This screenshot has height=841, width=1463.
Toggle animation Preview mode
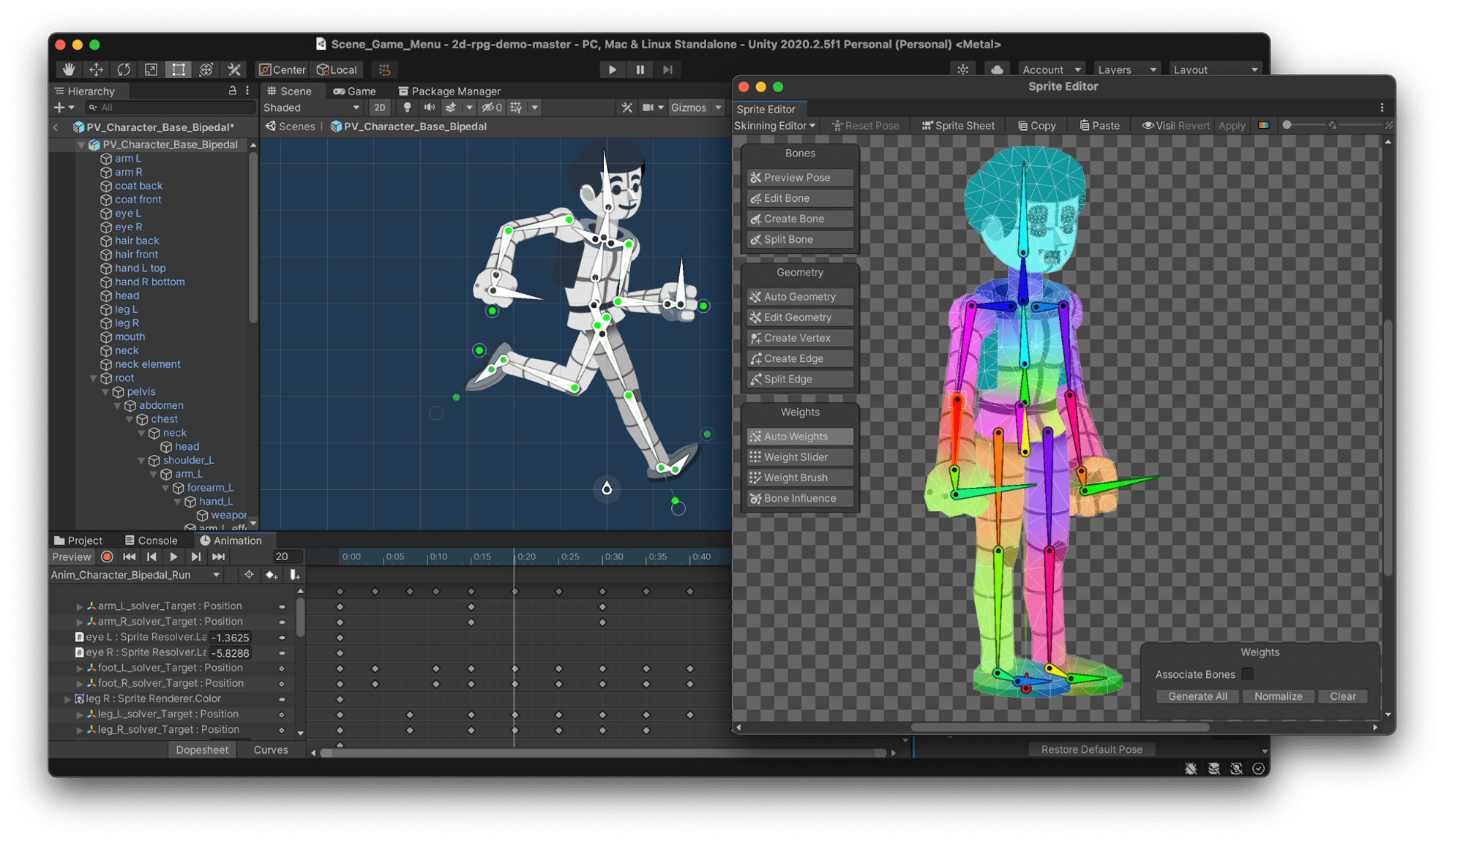click(72, 557)
